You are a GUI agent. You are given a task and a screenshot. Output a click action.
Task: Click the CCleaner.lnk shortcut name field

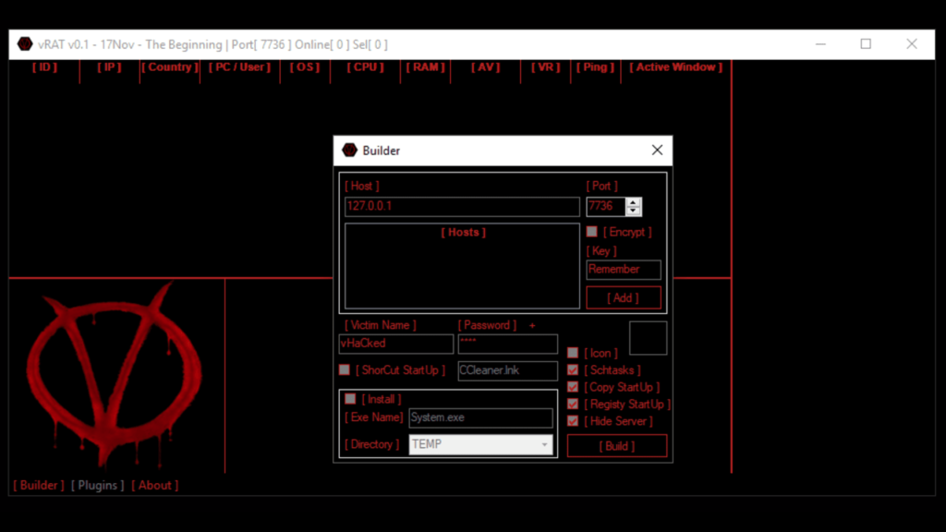pyautogui.click(x=507, y=370)
